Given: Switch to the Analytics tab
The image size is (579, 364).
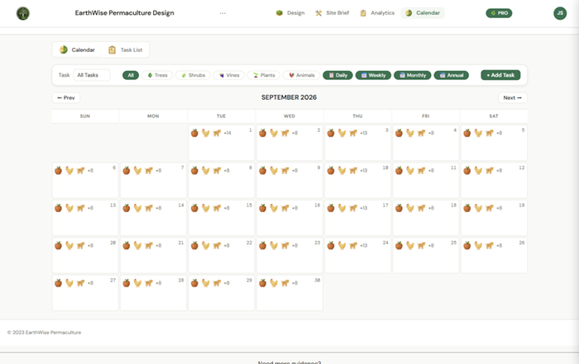Looking at the screenshot, I should point(377,13).
